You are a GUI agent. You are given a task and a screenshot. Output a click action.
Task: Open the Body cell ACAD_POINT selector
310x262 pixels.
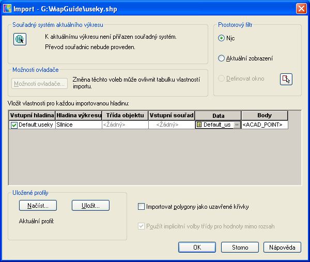(x=265, y=125)
